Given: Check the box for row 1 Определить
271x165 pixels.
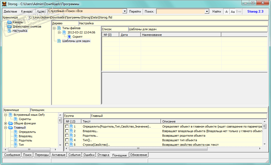Looking at the screenshot, I should coord(67,126).
